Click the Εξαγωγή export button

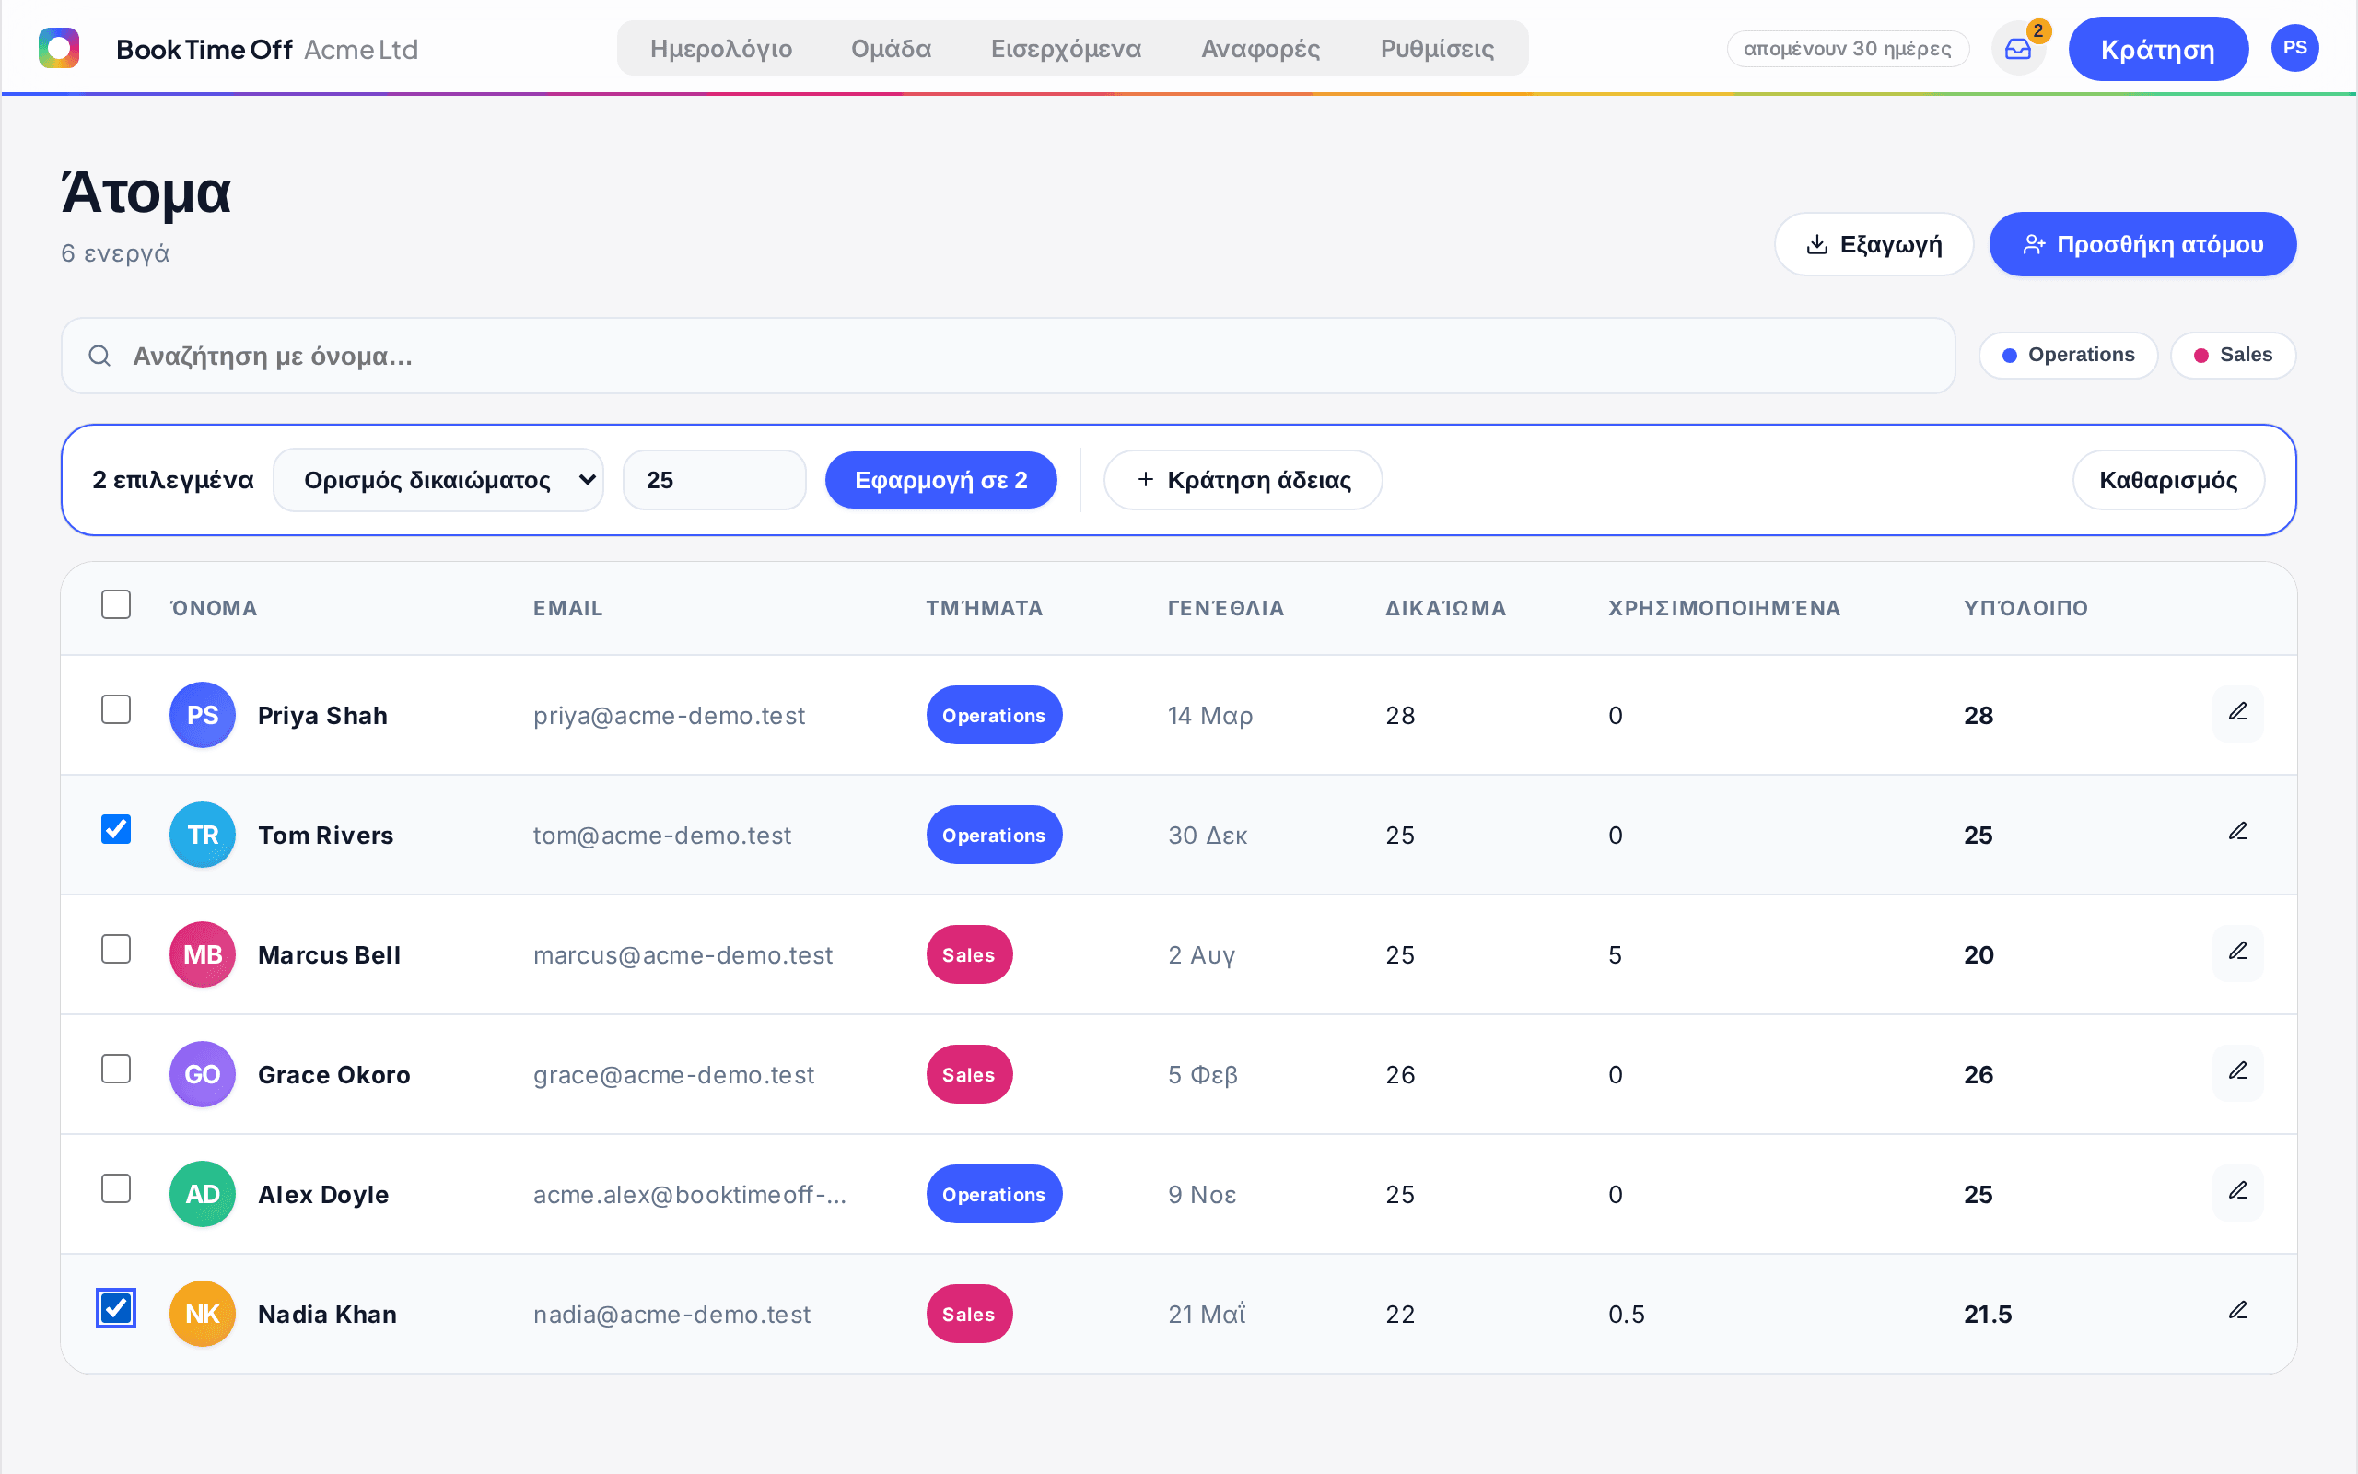point(1874,244)
